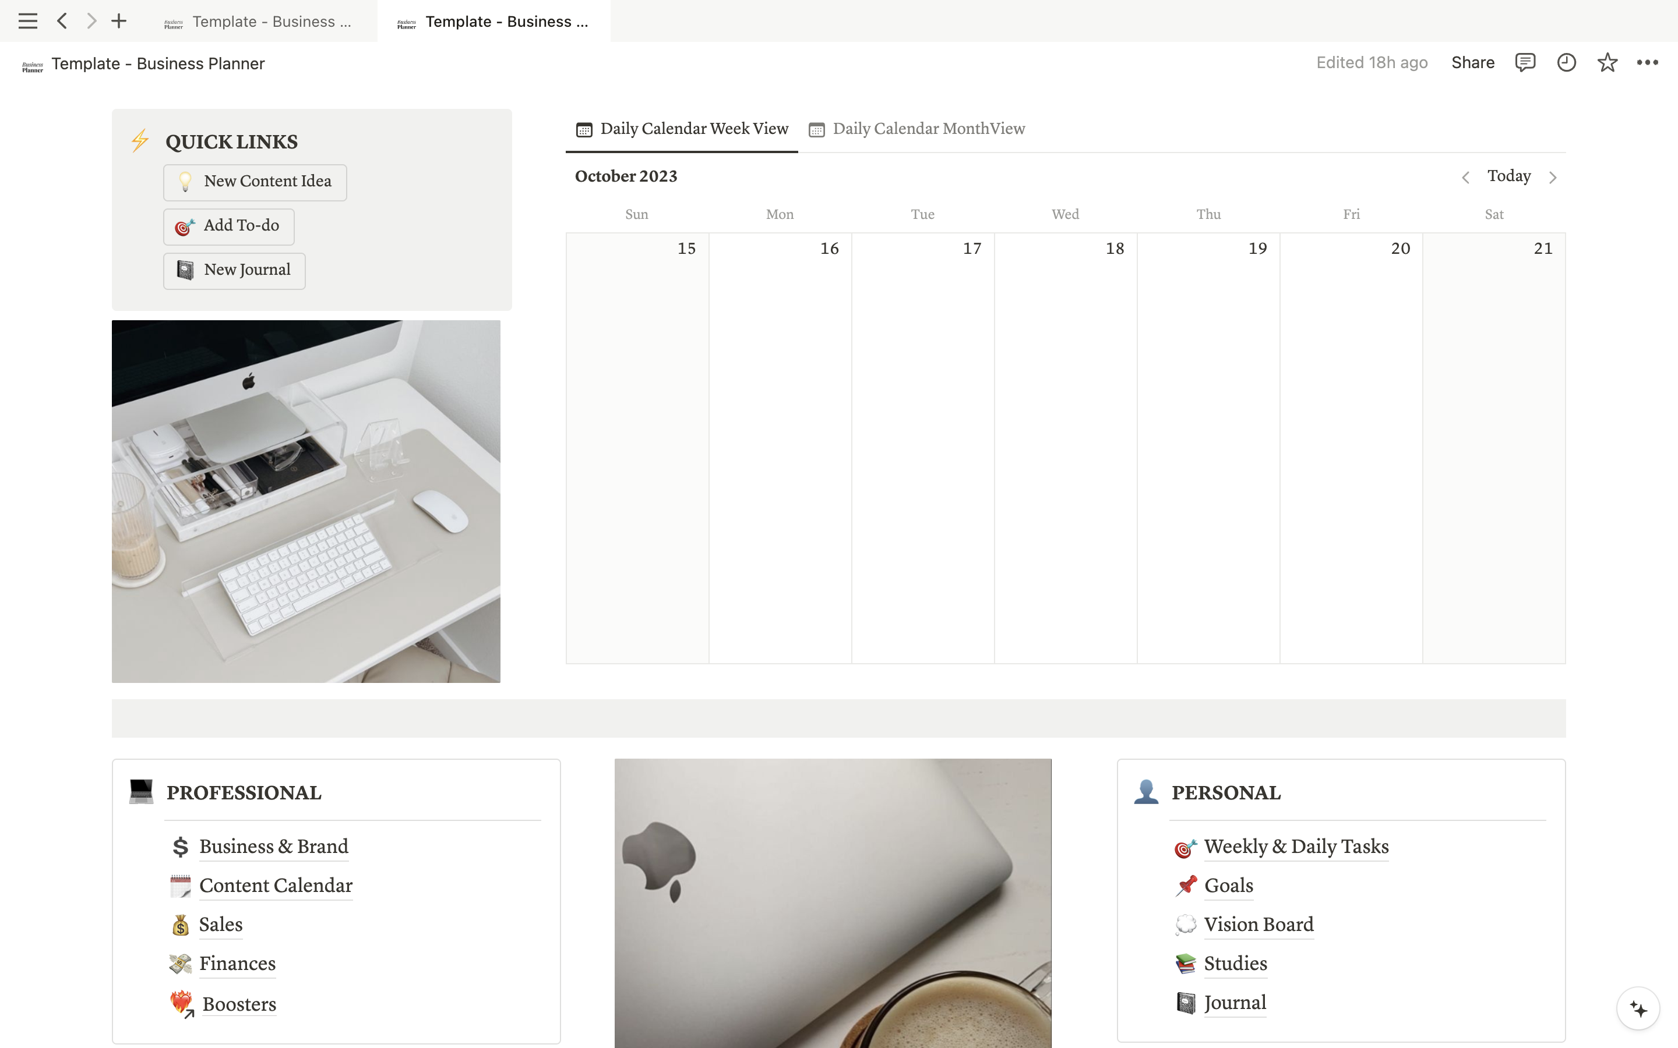Favorite the page with the star icon
The width and height of the screenshot is (1678, 1048).
(1606, 62)
